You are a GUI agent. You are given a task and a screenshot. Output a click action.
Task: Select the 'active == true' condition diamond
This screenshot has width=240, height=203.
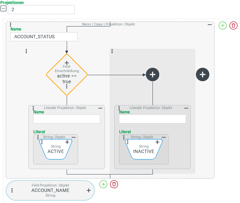(x=67, y=76)
